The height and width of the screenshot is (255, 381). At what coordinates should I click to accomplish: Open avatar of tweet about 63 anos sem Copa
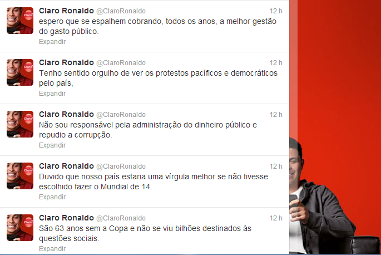click(x=20, y=228)
